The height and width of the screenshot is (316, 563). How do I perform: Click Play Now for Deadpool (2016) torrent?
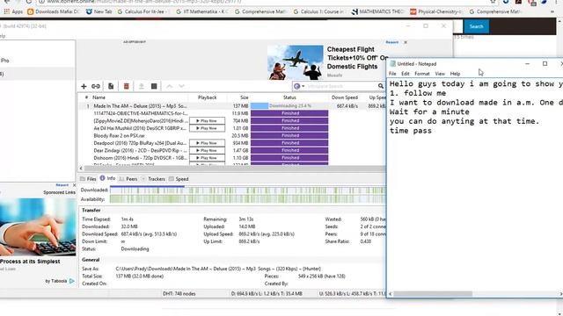point(208,143)
